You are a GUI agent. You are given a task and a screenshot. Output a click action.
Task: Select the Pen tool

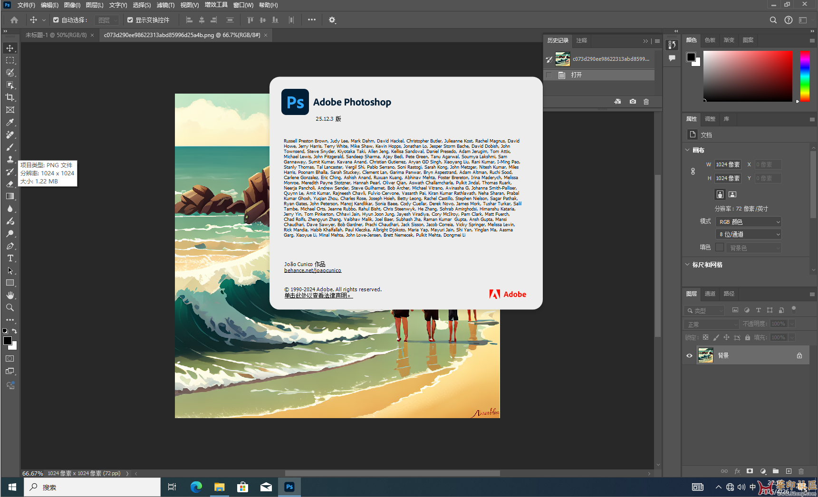pyautogui.click(x=10, y=246)
